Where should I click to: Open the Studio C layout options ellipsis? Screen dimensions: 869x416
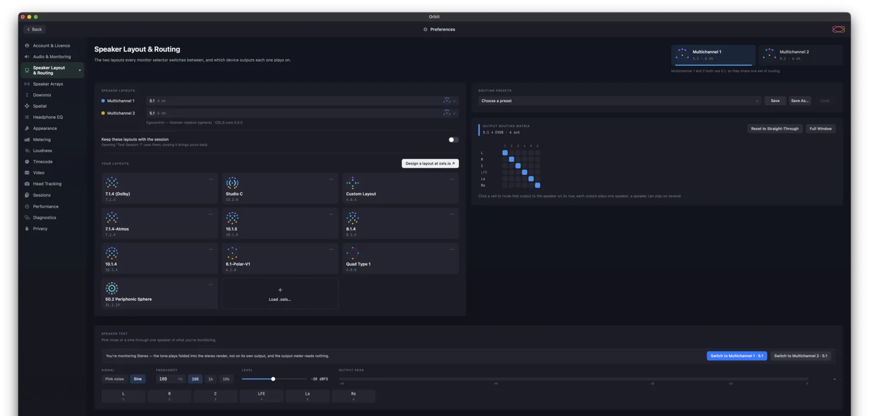point(331,179)
